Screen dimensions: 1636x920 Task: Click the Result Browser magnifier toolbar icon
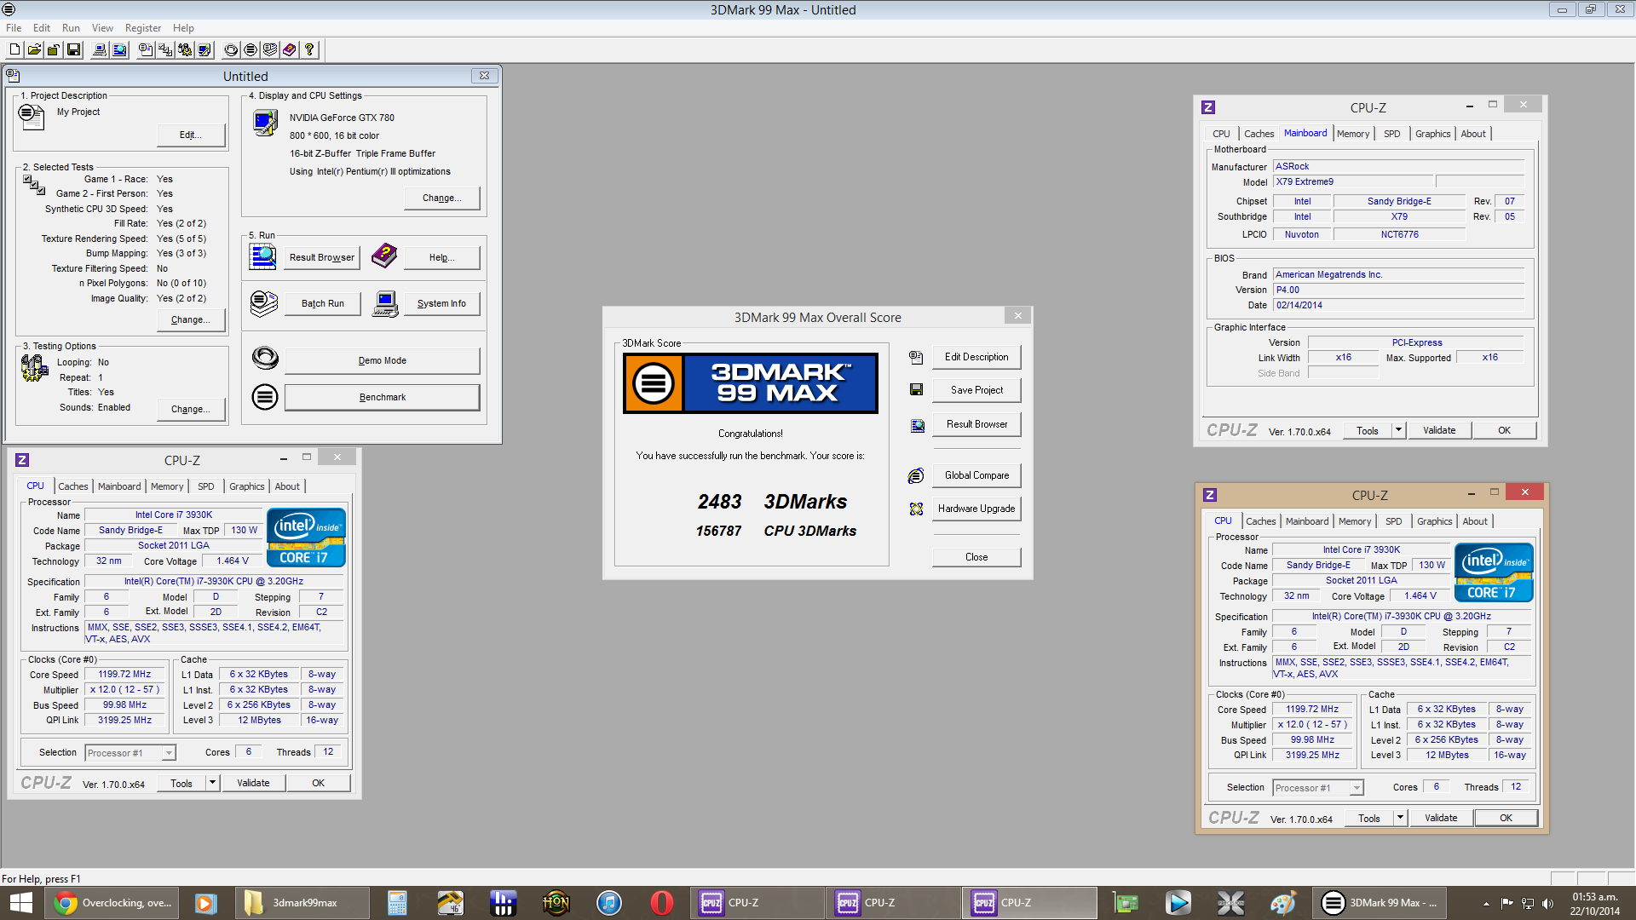pos(119,50)
